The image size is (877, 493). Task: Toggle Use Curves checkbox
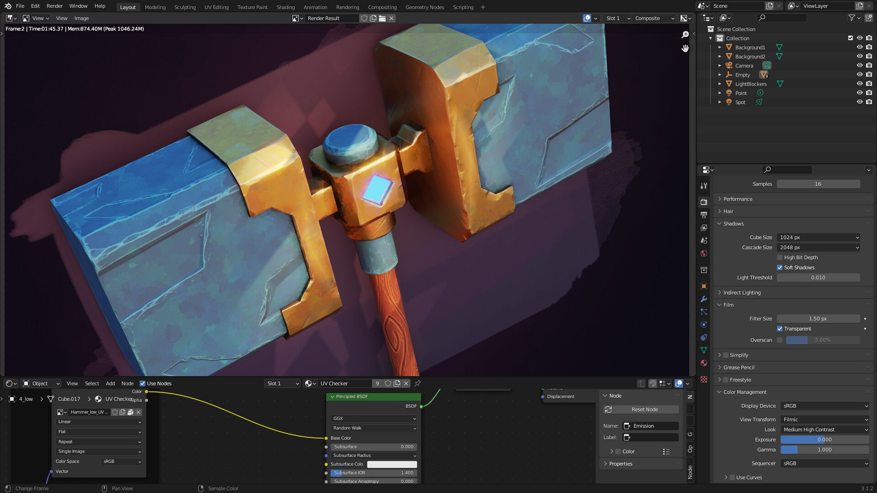click(732, 477)
